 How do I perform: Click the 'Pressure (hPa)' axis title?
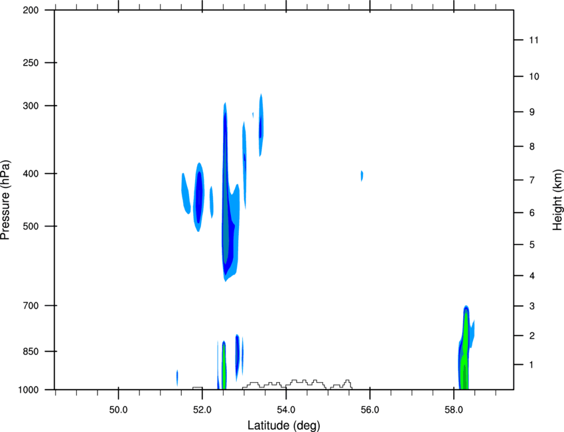pos(5,200)
